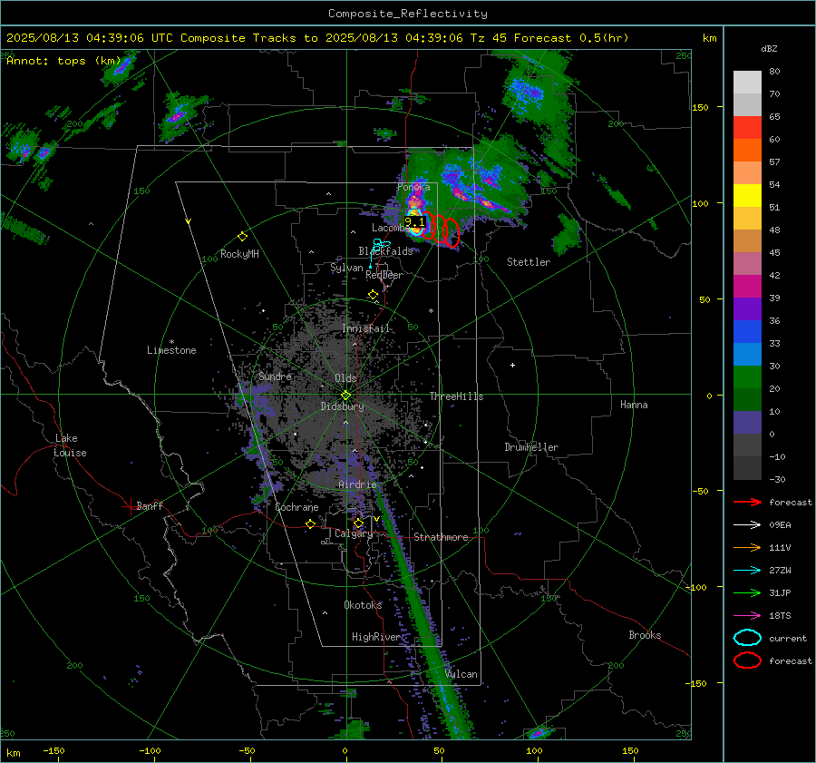816x763 pixels.
Task: Click the Sylvan city label
Action: tap(346, 268)
